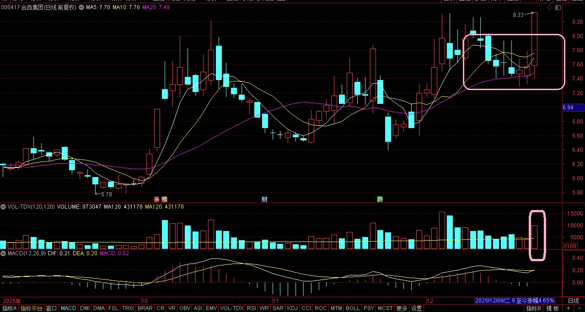
Task: Open the 设置 settings button
Action: (x=416, y=308)
